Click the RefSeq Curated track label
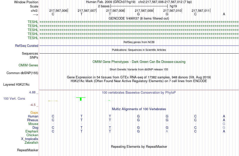The width and height of the screenshot is (239, 156). point(26,46)
